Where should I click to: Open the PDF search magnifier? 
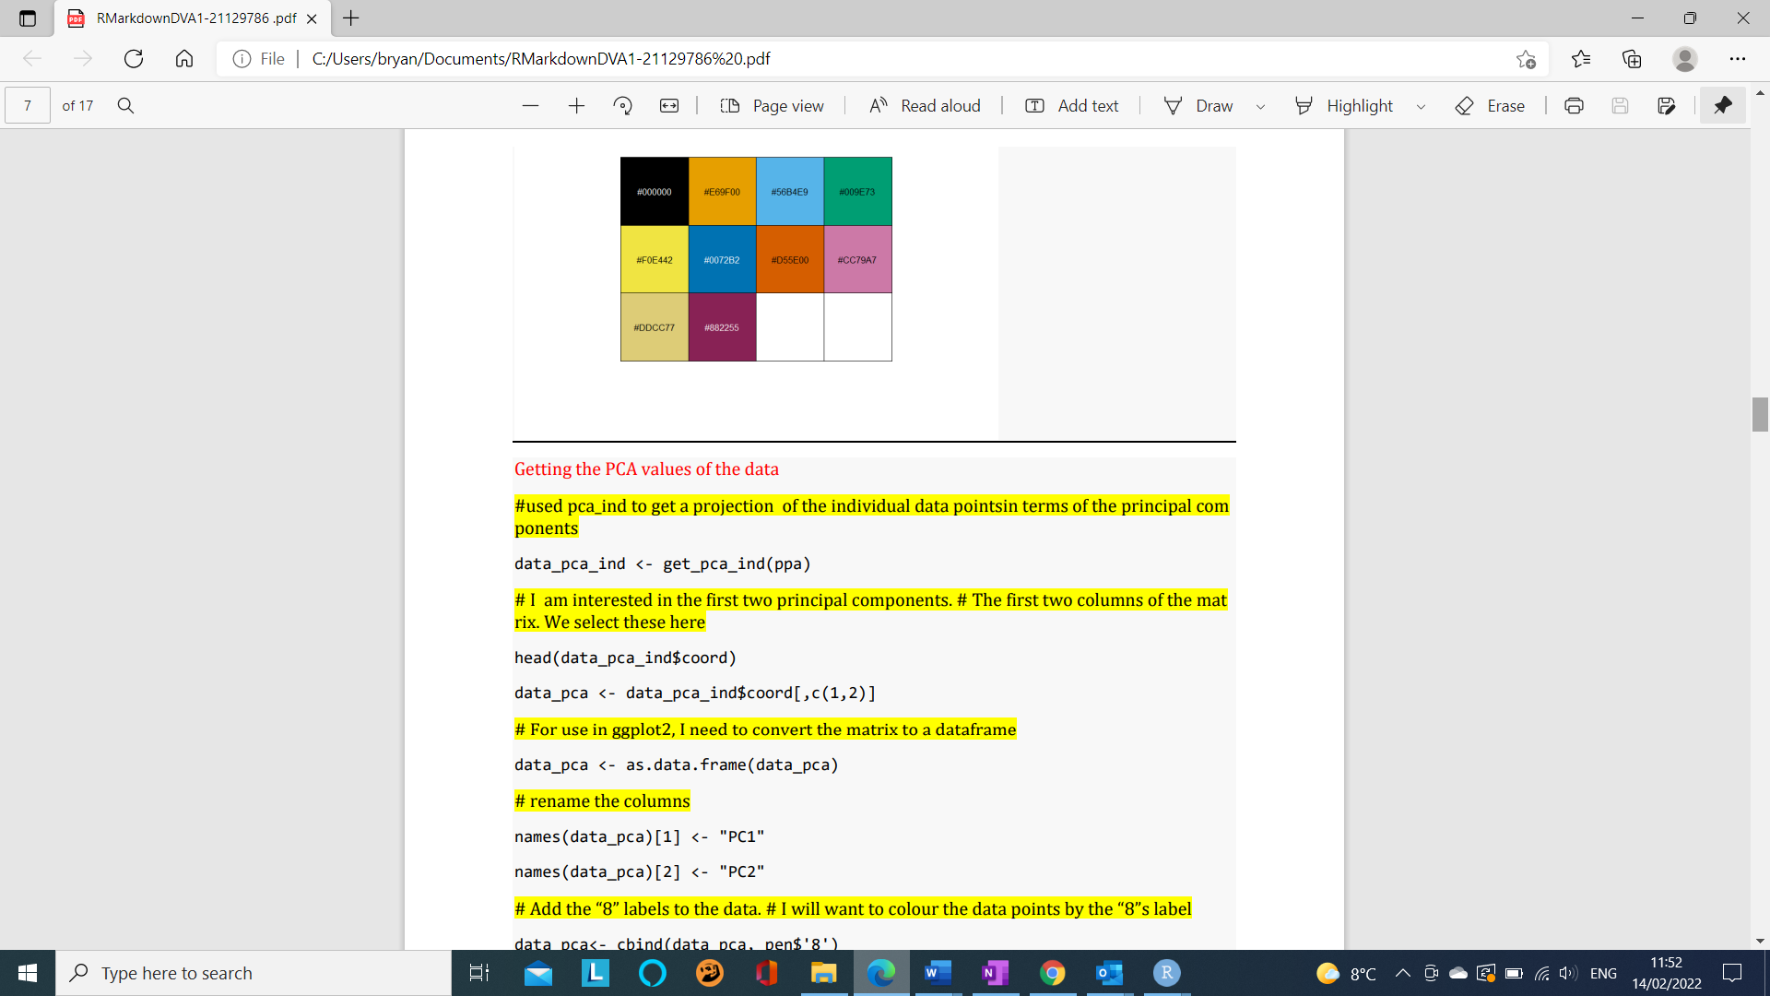pos(126,106)
